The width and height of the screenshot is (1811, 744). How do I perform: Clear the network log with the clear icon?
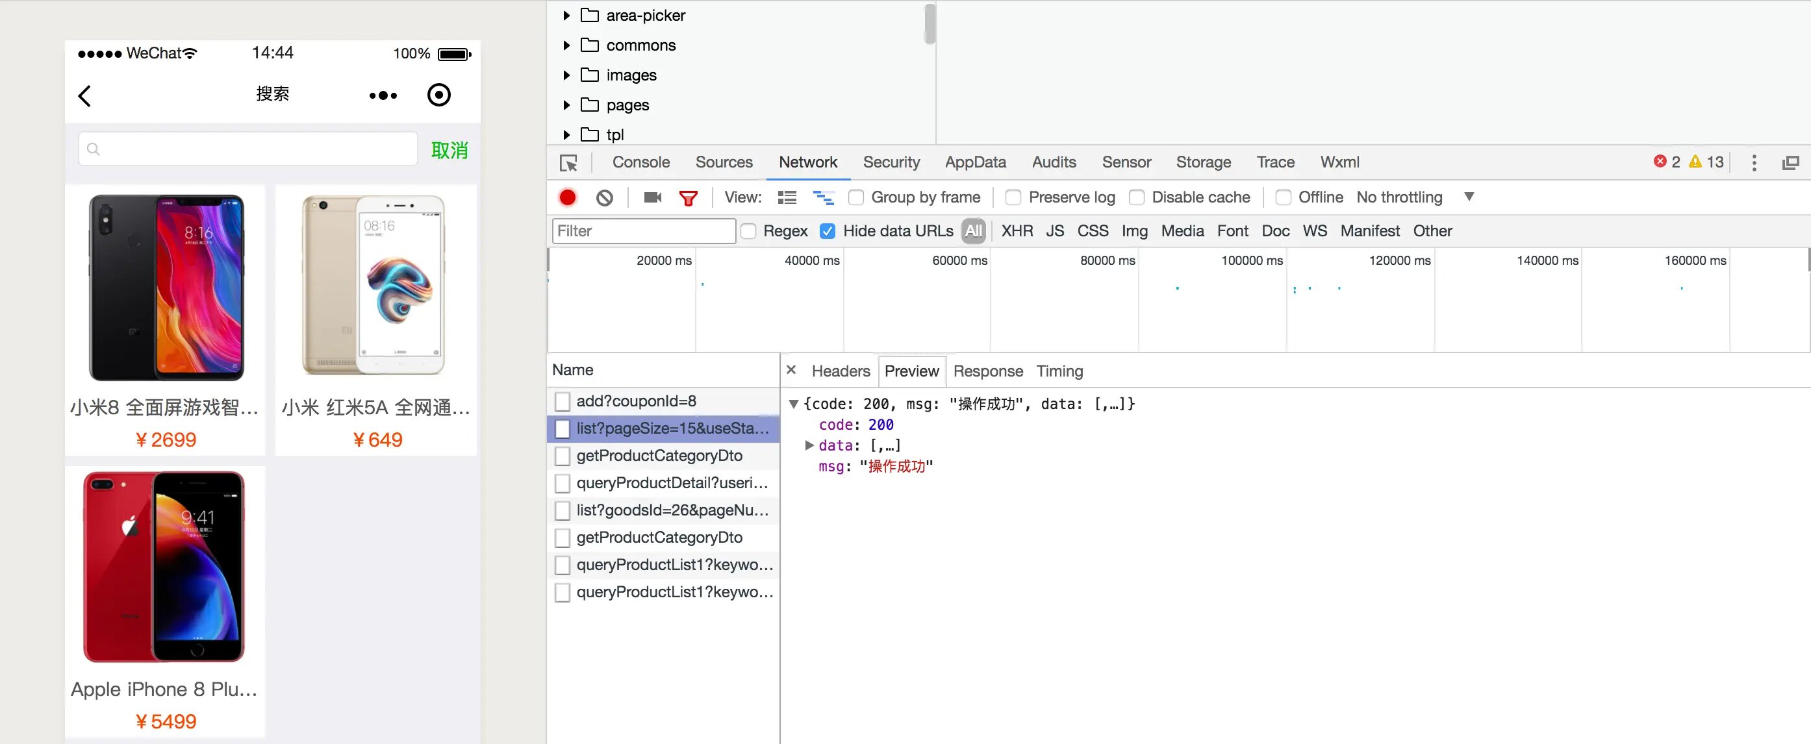tap(605, 197)
